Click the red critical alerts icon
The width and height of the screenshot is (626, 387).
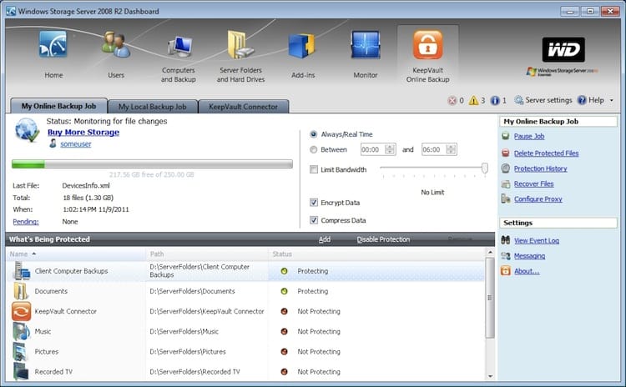pyautogui.click(x=452, y=101)
